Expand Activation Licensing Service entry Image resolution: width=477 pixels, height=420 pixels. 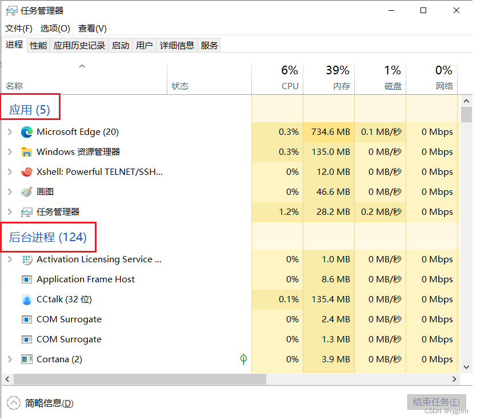coord(10,259)
